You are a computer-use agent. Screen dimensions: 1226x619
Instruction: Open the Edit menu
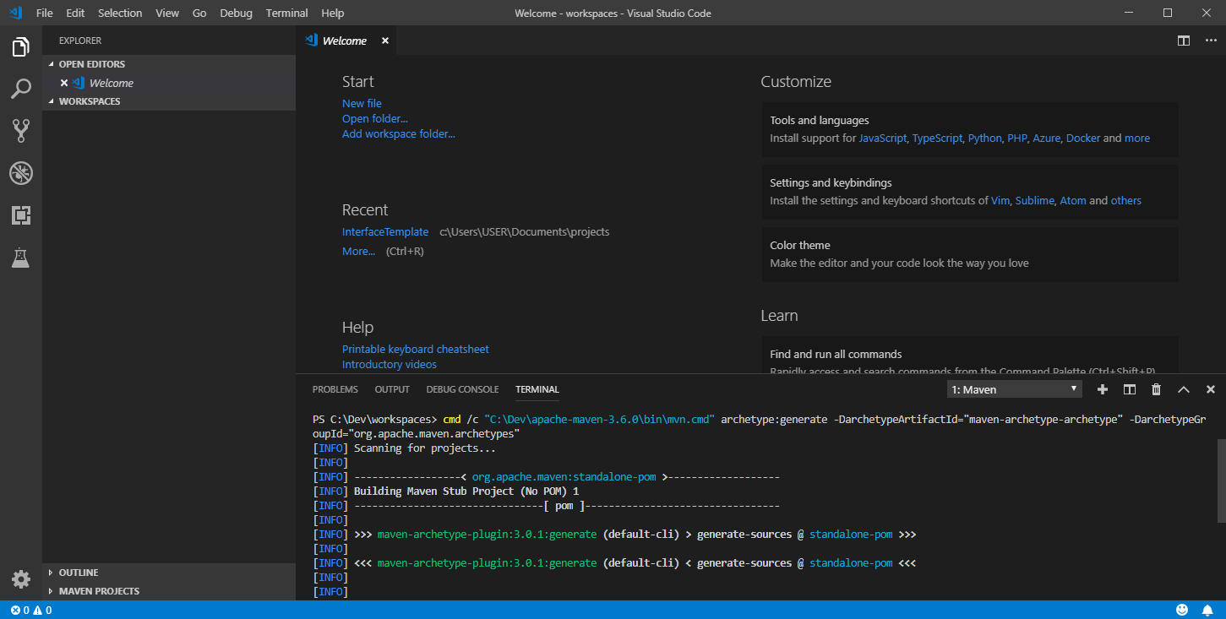click(x=75, y=13)
